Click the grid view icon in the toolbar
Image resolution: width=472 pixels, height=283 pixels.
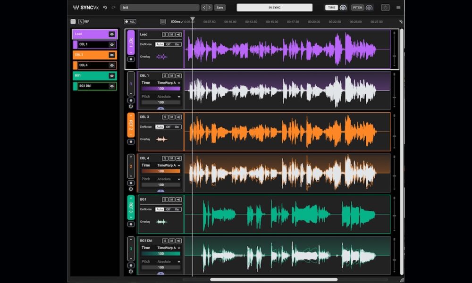(x=163, y=21)
